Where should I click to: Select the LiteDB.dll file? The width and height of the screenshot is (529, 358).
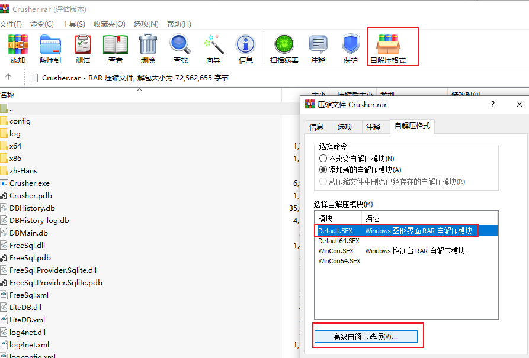click(x=25, y=308)
